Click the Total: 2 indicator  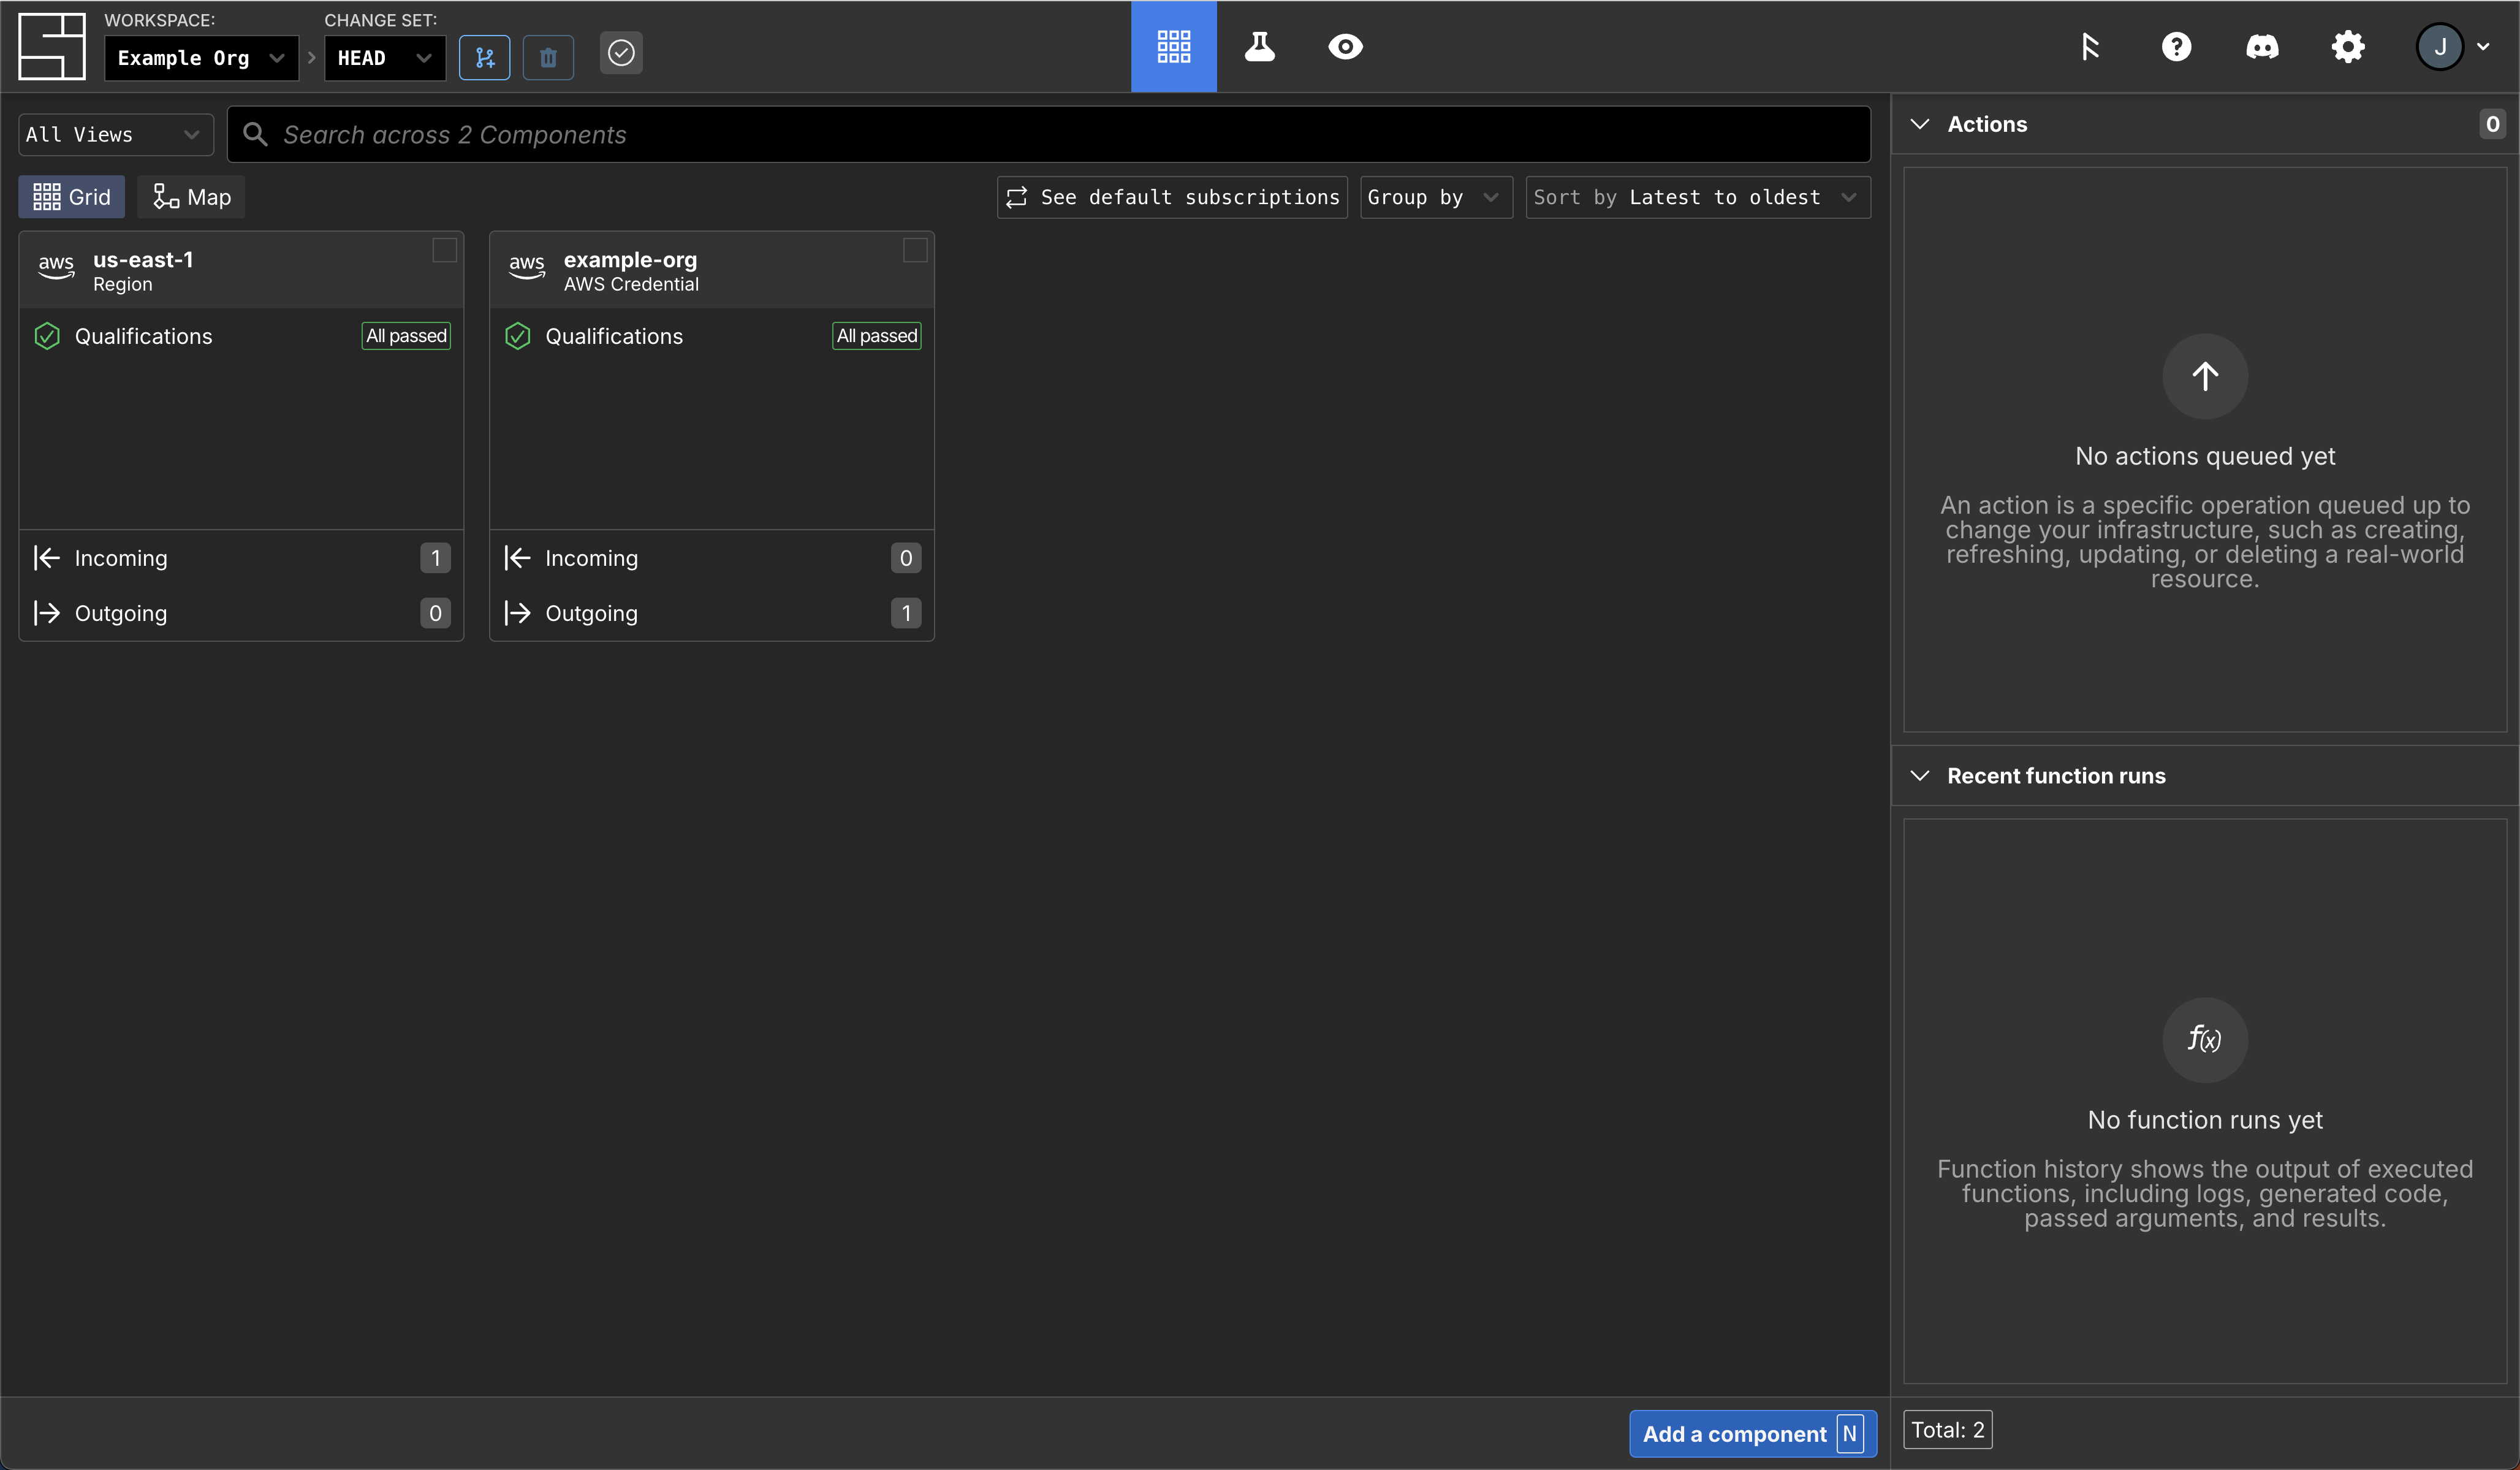pyautogui.click(x=1948, y=1430)
